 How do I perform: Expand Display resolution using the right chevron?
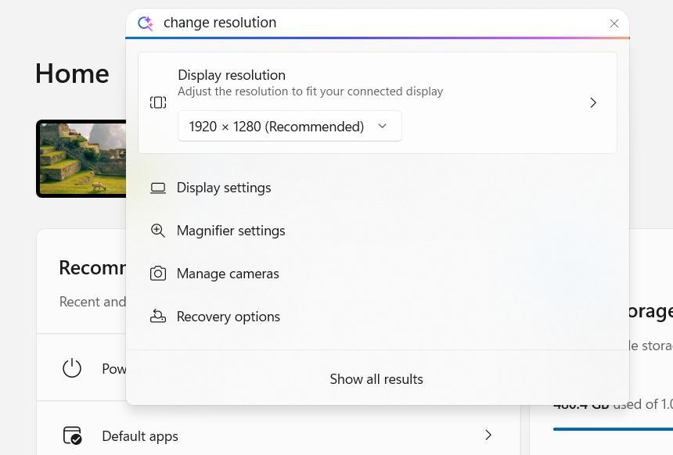tap(593, 102)
